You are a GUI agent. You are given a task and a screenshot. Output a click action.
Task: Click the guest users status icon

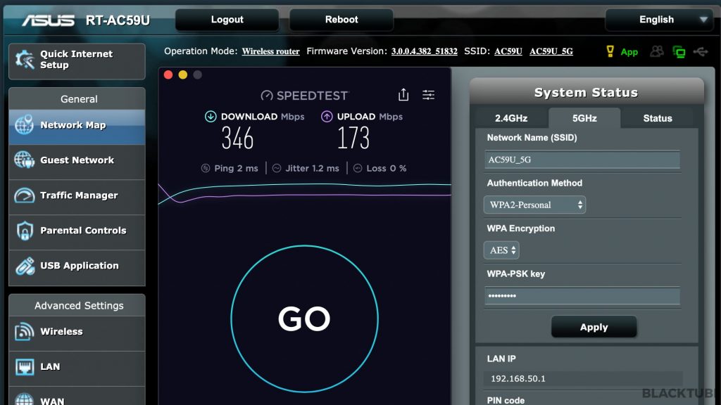[x=657, y=51]
